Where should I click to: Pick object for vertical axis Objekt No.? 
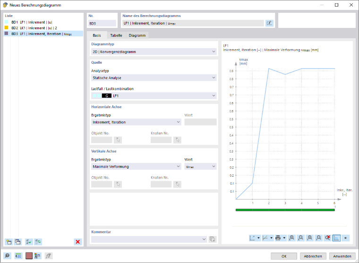click(x=118, y=184)
